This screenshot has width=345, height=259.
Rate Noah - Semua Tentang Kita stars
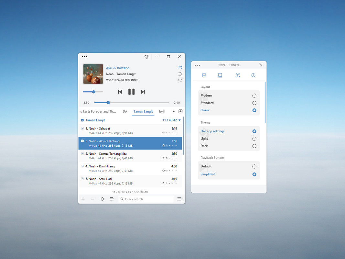[165, 158]
